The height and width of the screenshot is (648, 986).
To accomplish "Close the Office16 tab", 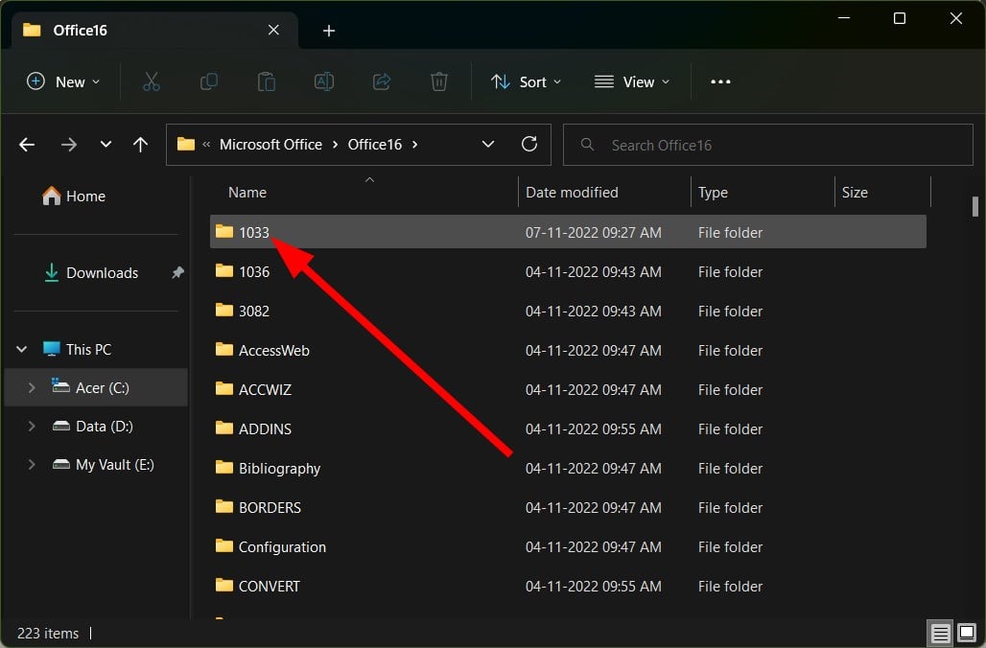I will click(x=273, y=30).
